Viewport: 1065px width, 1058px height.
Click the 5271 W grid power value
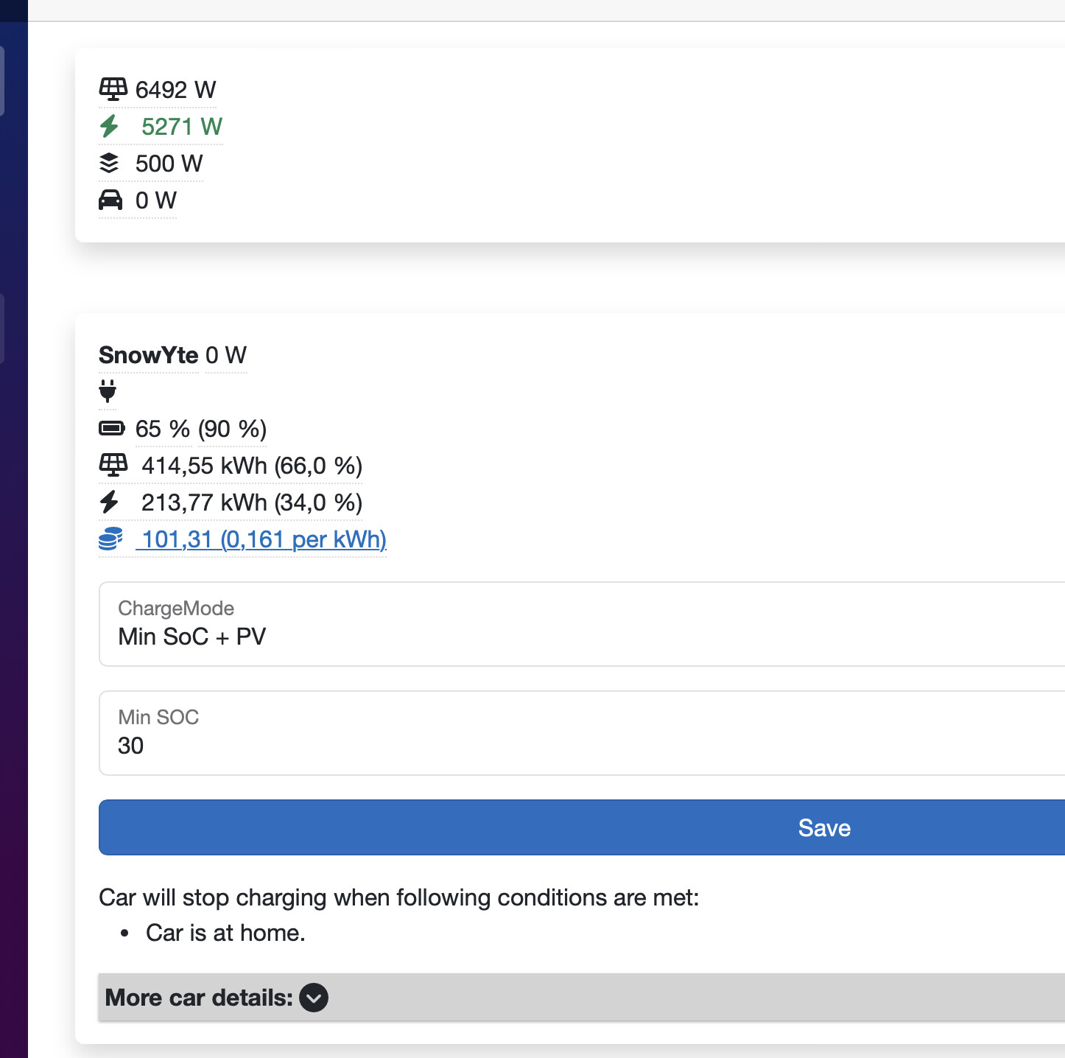182,127
